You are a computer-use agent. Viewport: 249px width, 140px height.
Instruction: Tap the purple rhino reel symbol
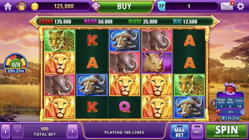(x=157, y=63)
